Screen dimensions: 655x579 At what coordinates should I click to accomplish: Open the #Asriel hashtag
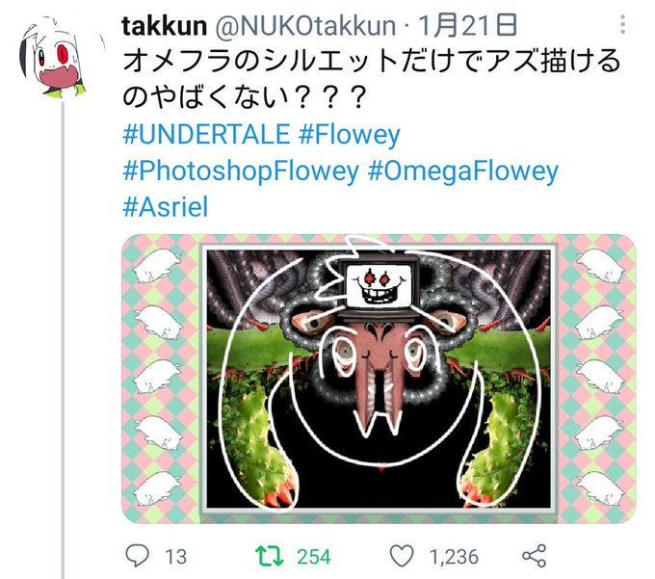(x=165, y=207)
